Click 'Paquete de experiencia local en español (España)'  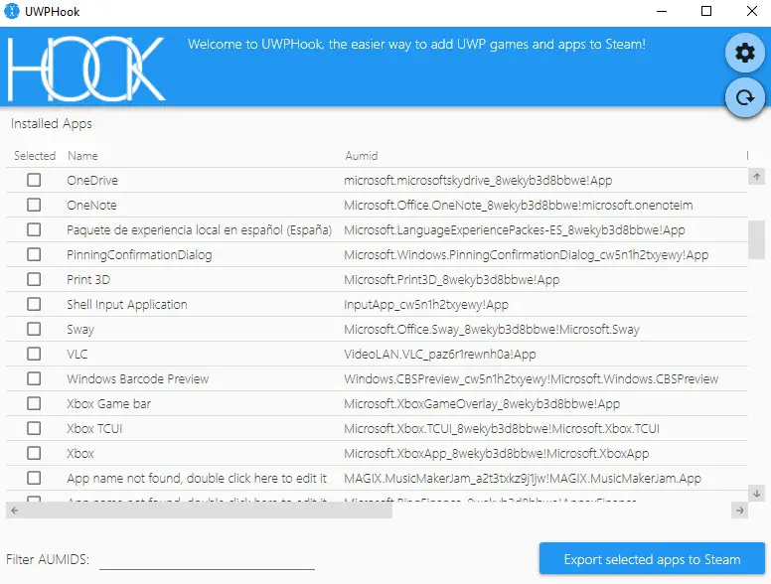click(x=199, y=230)
